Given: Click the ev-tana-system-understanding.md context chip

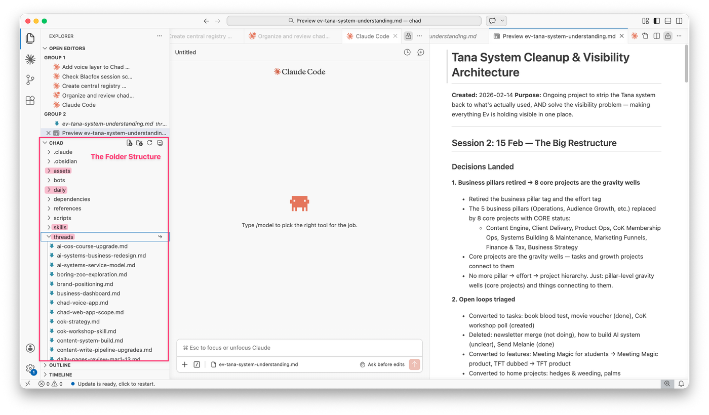Looking at the screenshot, I should [254, 364].
